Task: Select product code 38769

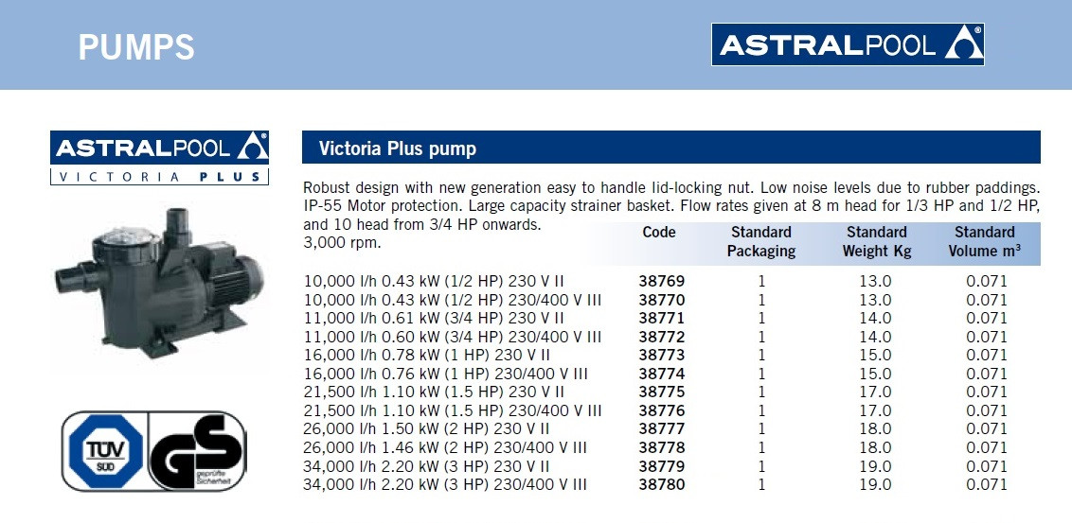Action: pos(661,281)
